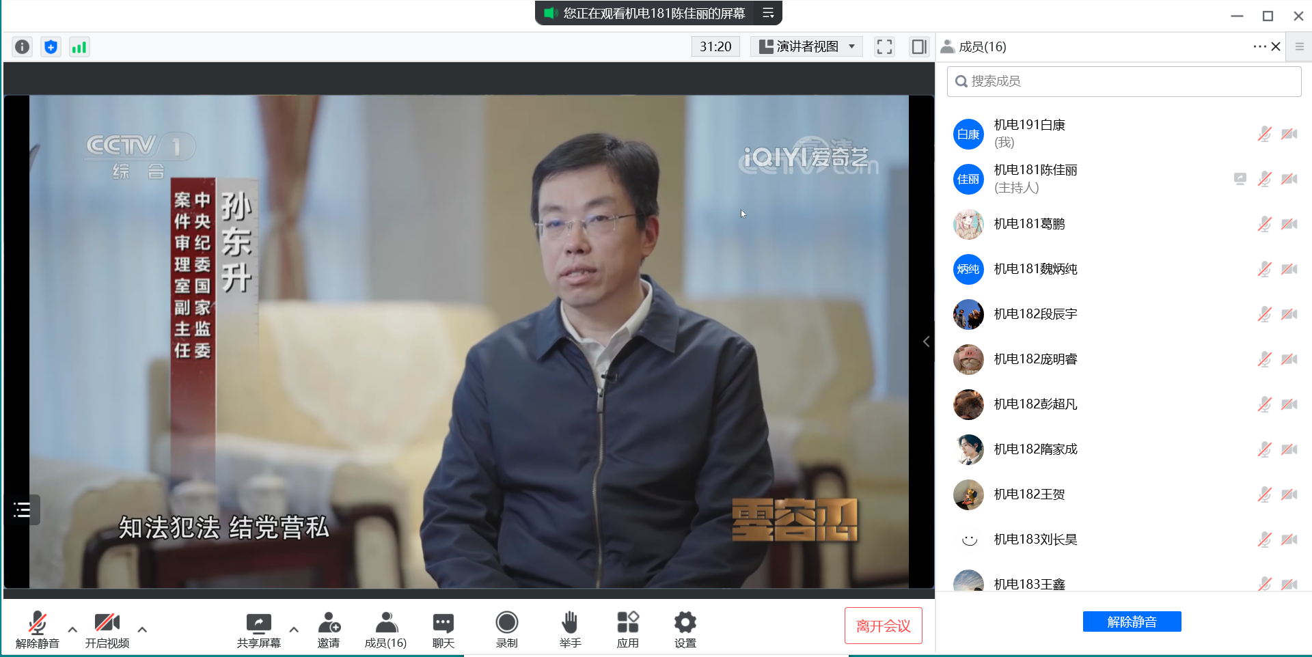Toggle the side panel layout icon
1312x657 pixels.
pos(919,46)
